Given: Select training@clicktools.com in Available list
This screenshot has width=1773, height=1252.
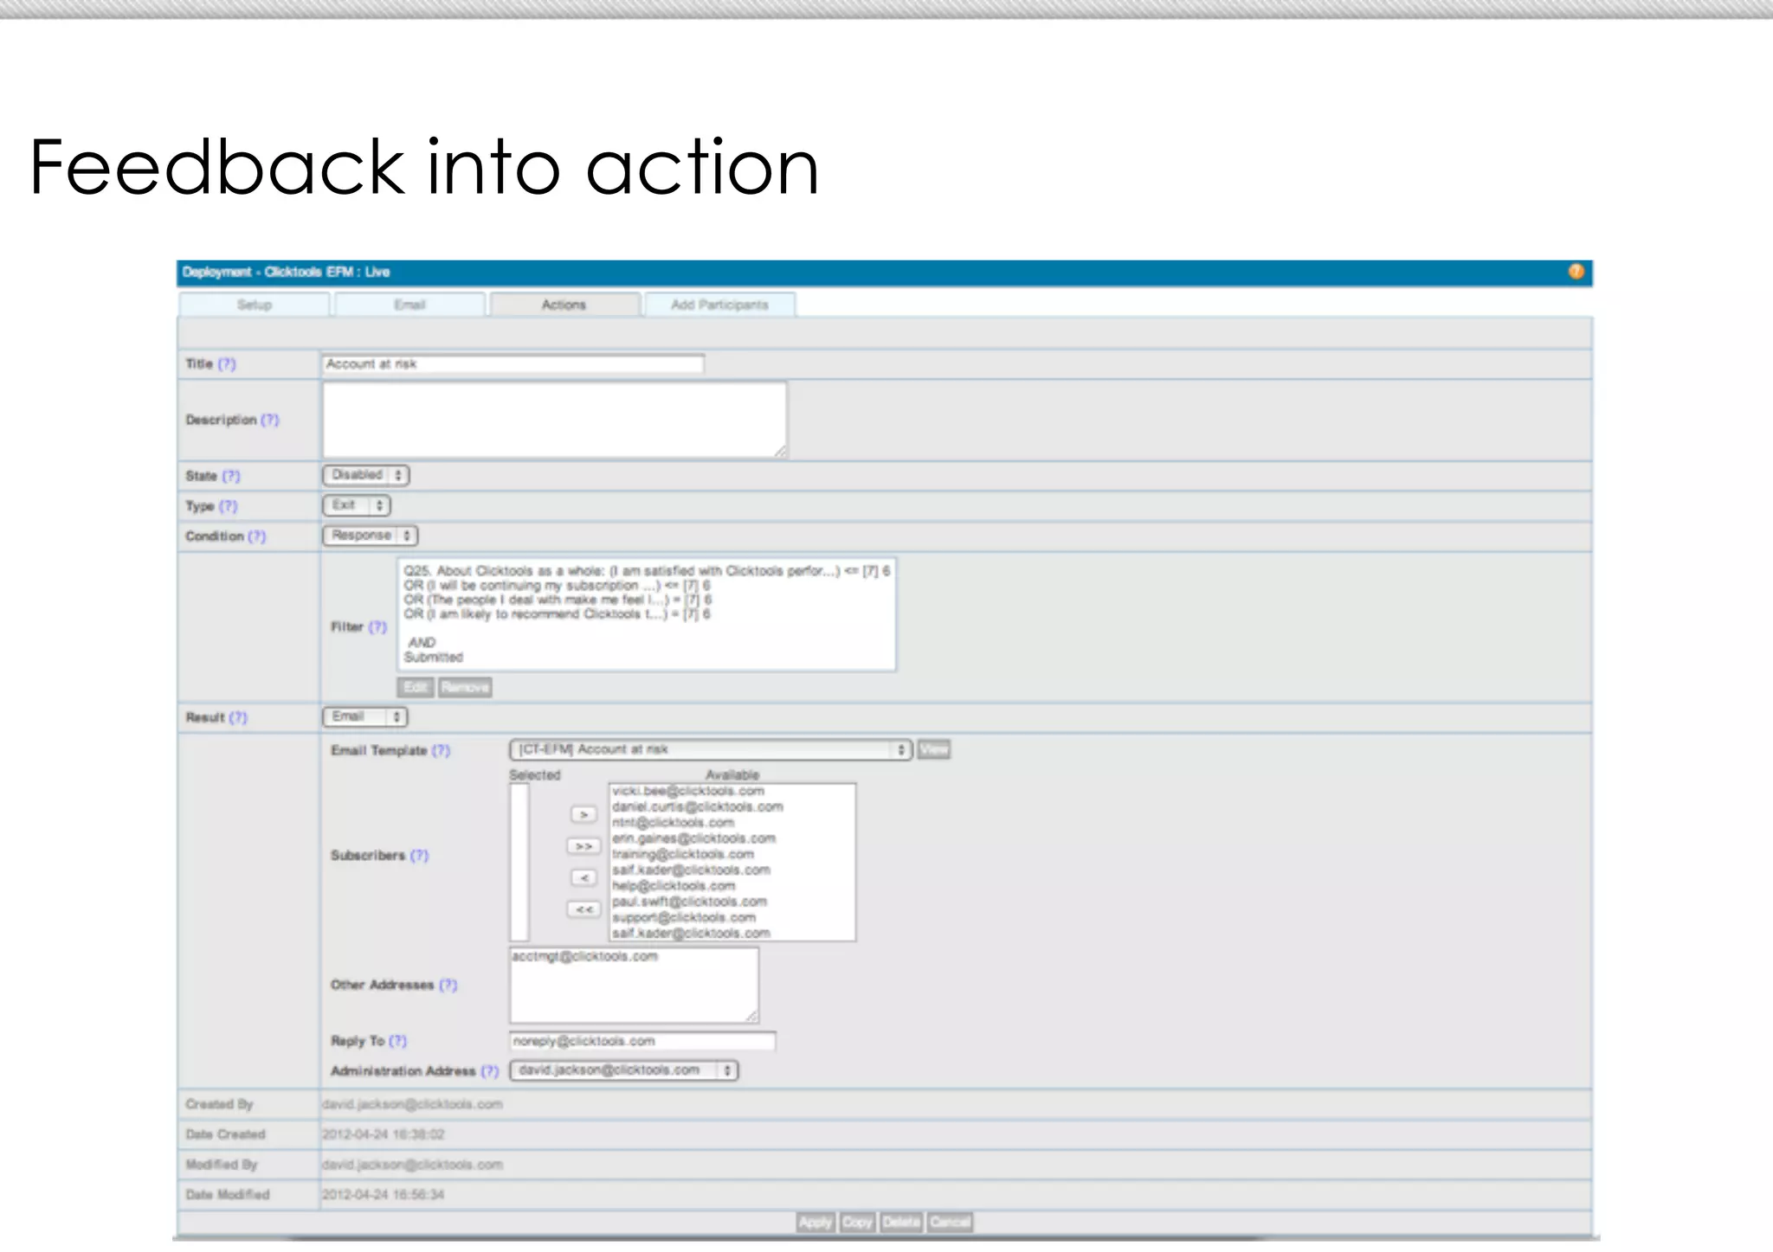Looking at the screenshot, I should [x=683, y=854].
